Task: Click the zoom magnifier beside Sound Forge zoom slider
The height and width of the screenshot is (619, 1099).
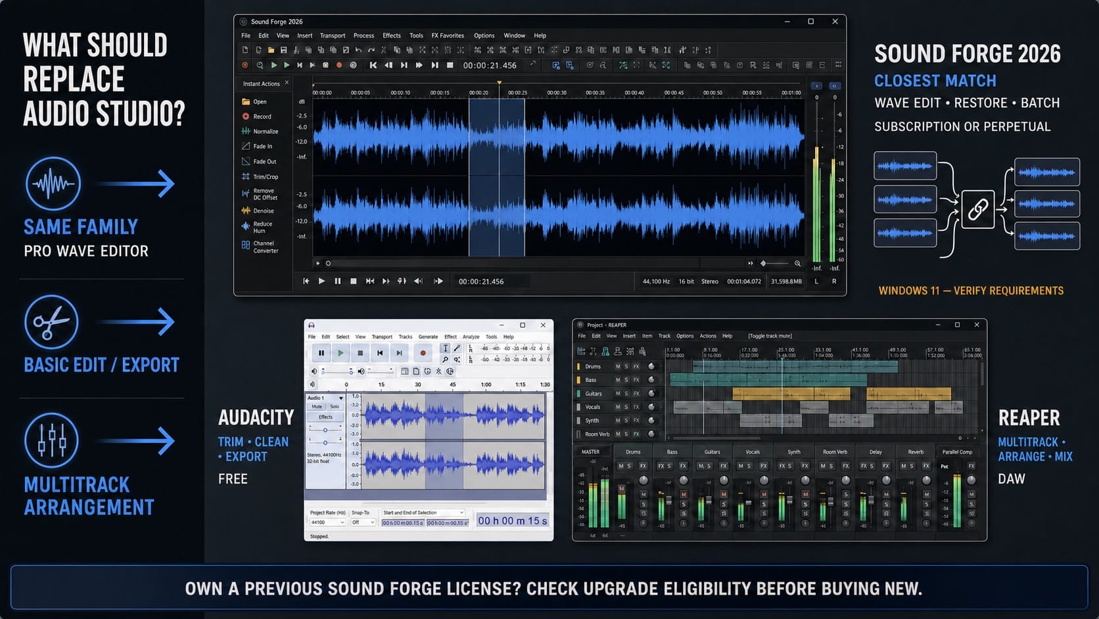Action: (797, 263)
